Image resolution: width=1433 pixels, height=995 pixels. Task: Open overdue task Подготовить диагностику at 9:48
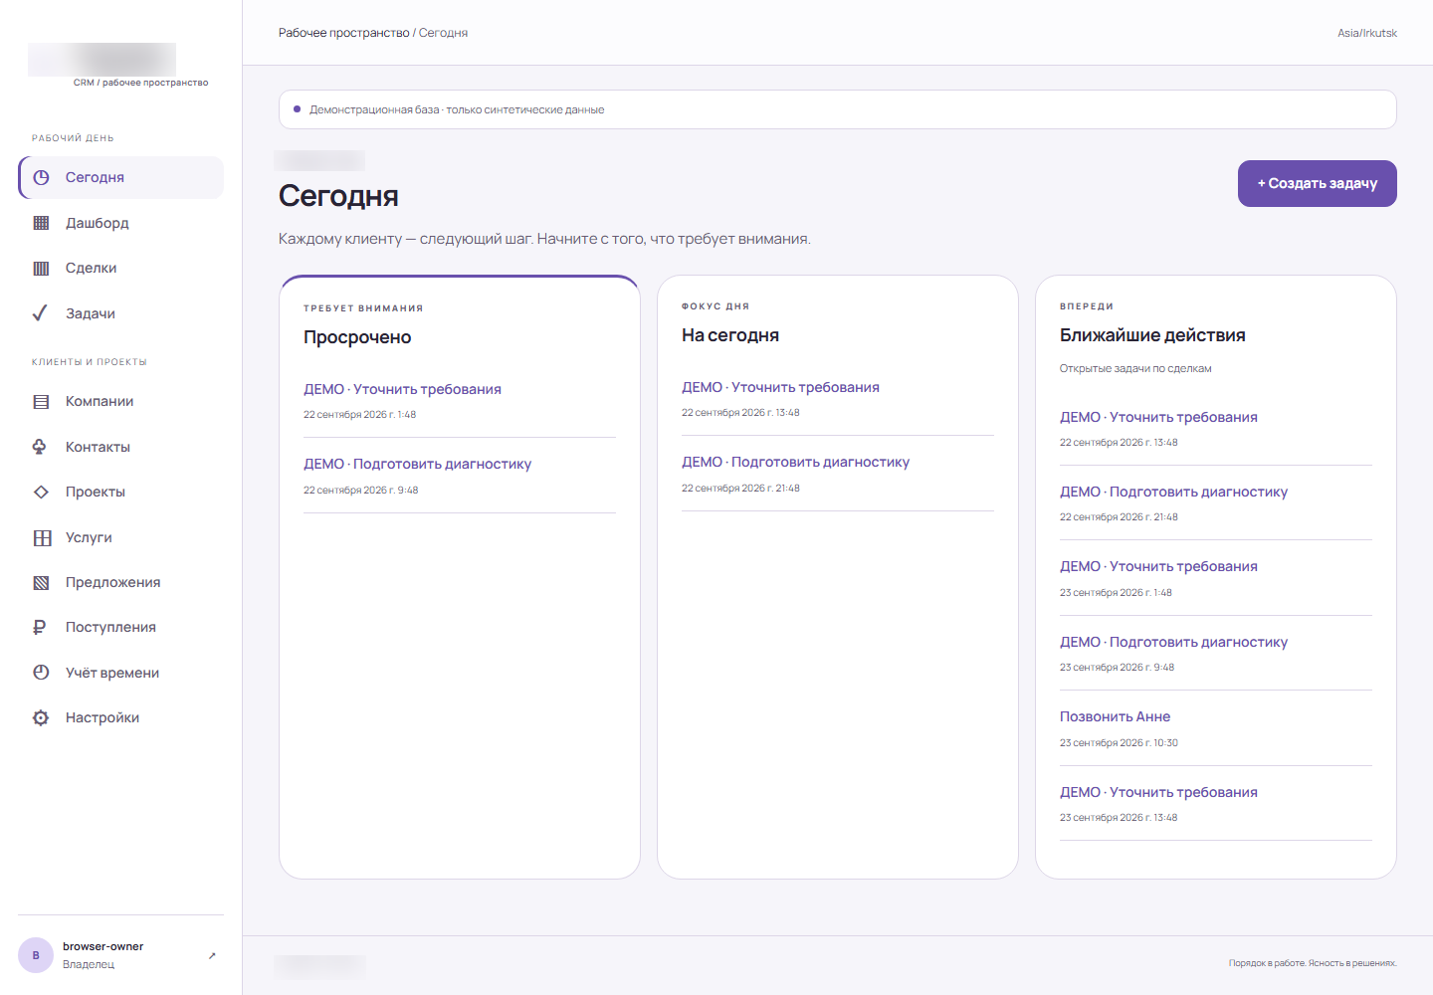click(417, 464)
